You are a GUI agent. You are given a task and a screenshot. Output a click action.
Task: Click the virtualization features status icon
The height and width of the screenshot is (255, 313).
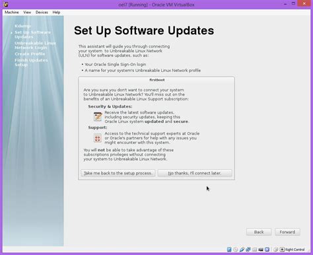[267, 250]
